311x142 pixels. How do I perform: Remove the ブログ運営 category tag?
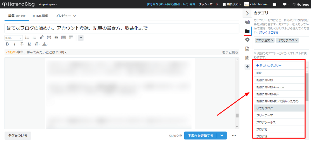[272, 41]
